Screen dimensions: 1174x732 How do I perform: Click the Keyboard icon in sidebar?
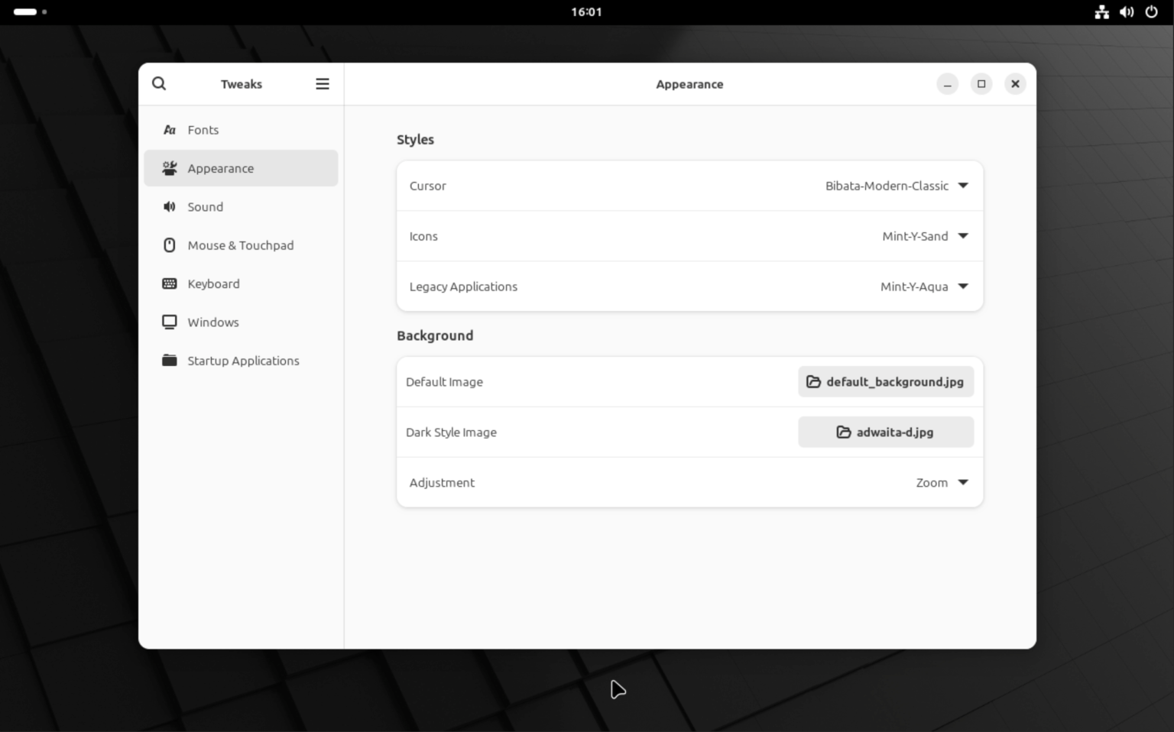[x=169, y=283]
